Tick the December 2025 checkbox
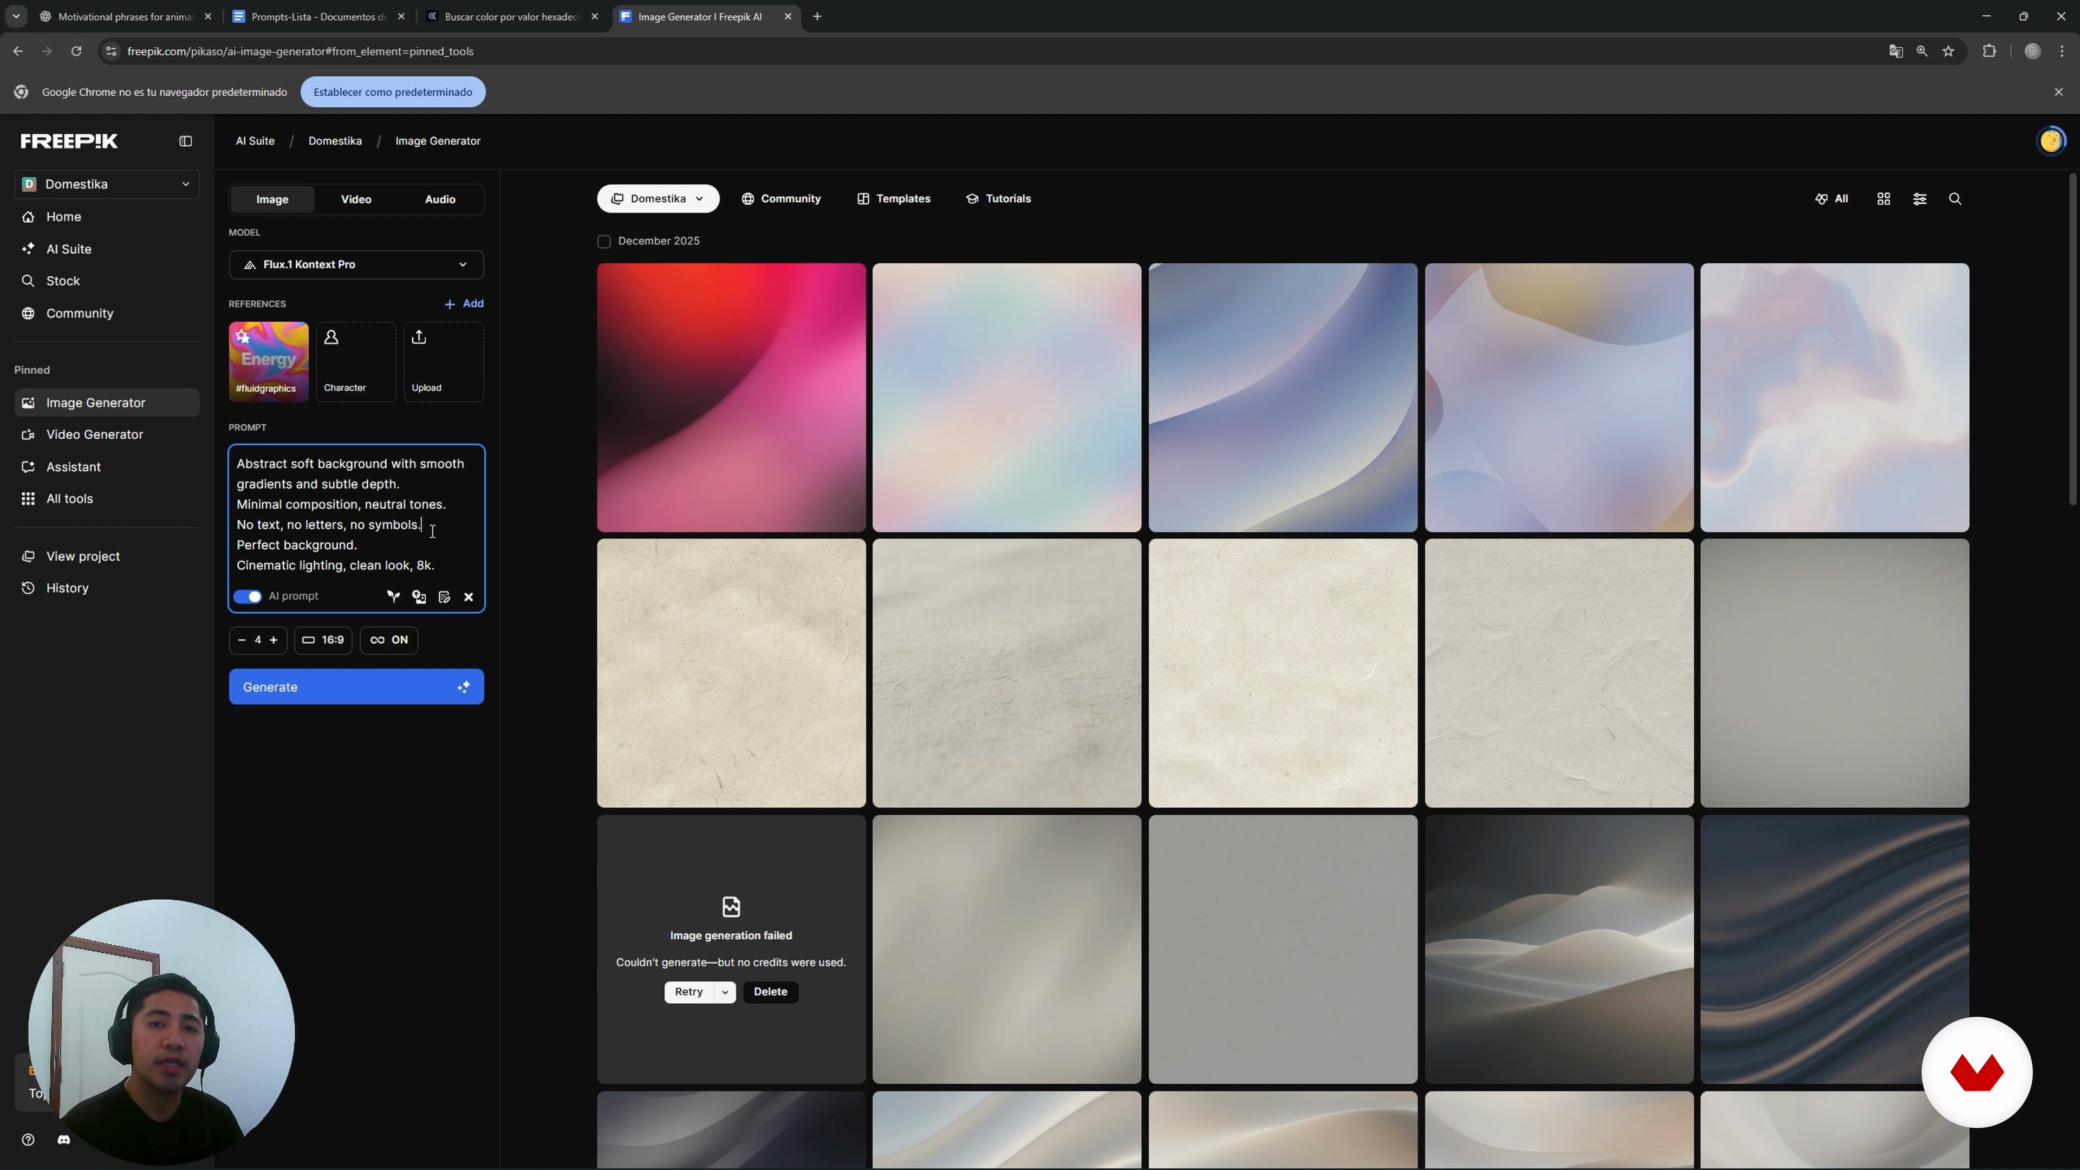The height and width of the screenshot is (1170, 2080). point(604,242)
